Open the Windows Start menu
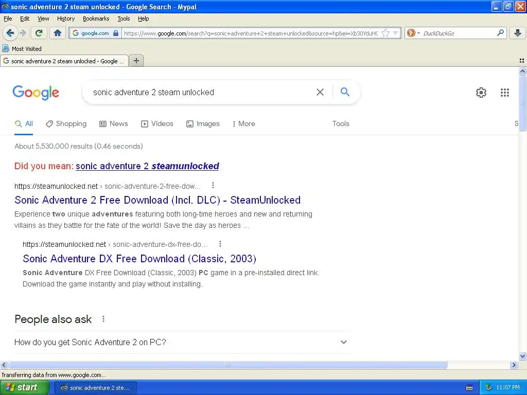 pos(25,388)
